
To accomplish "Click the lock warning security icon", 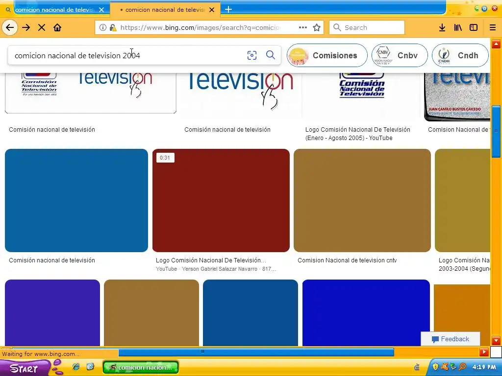I will (x=113, y=27).
